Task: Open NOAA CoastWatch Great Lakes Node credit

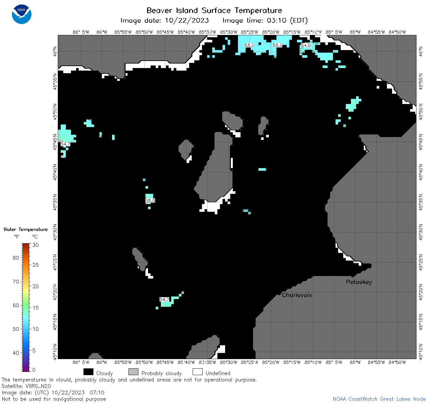Action: tap(379, 399)
